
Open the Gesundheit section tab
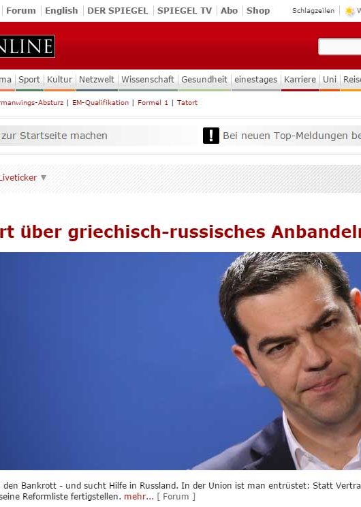(204, 80)
